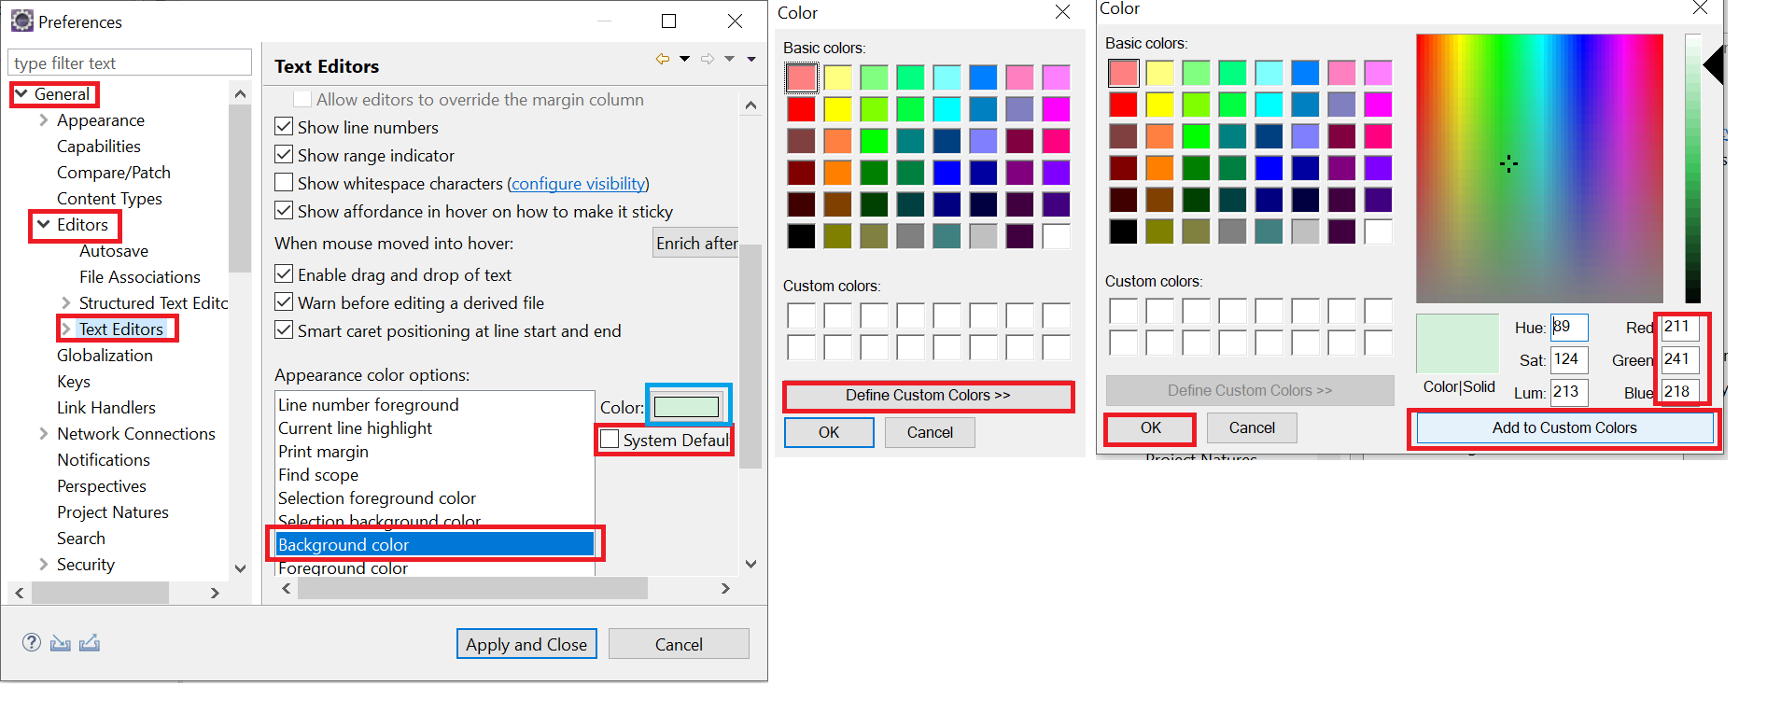
Task: Pick pure yellow swatch in compact Color dialog
Action: pos(837,109)
